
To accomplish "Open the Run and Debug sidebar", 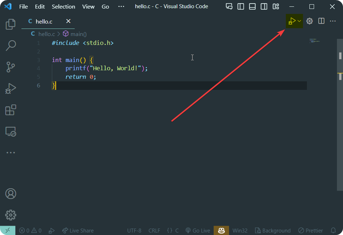I will pos(10,88).
